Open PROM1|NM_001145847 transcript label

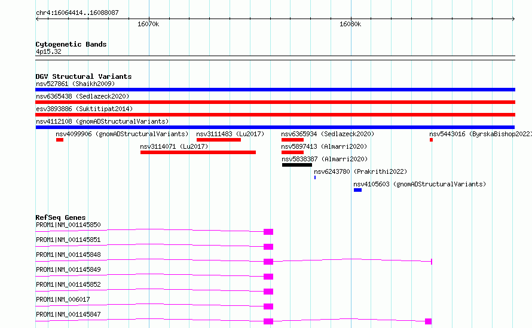(x=68, y=314)
